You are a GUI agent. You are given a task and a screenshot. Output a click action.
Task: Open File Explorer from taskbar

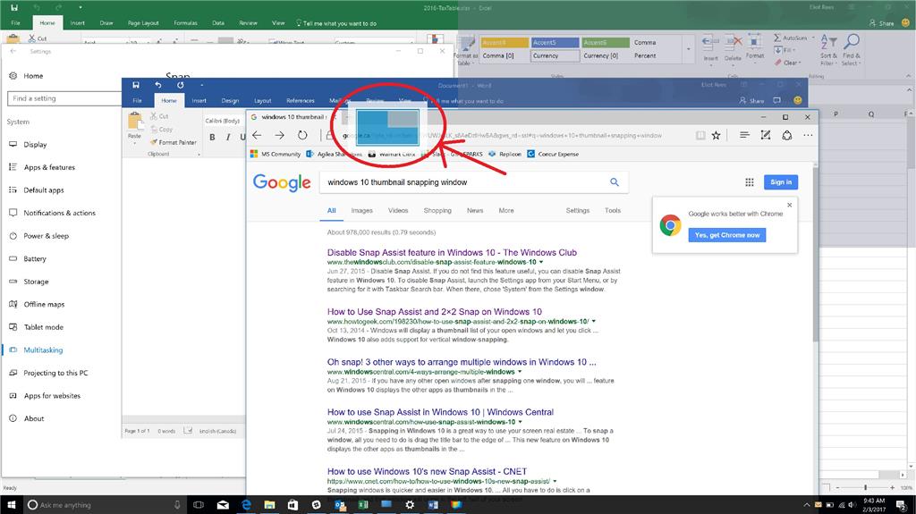tap(269, 505)
